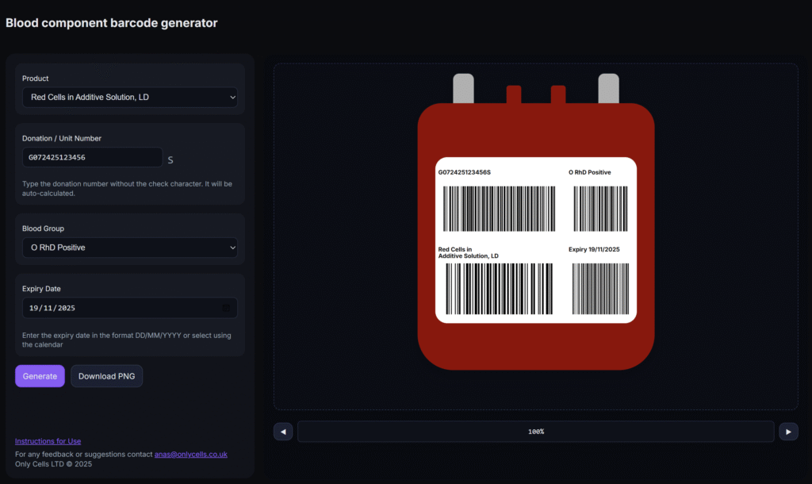
Task: Click the left arrow zoom button
Action: [283, 432]
